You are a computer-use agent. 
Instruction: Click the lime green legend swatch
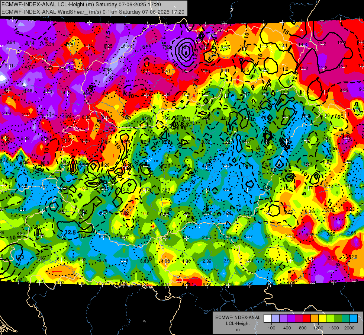tap(330, 319)
